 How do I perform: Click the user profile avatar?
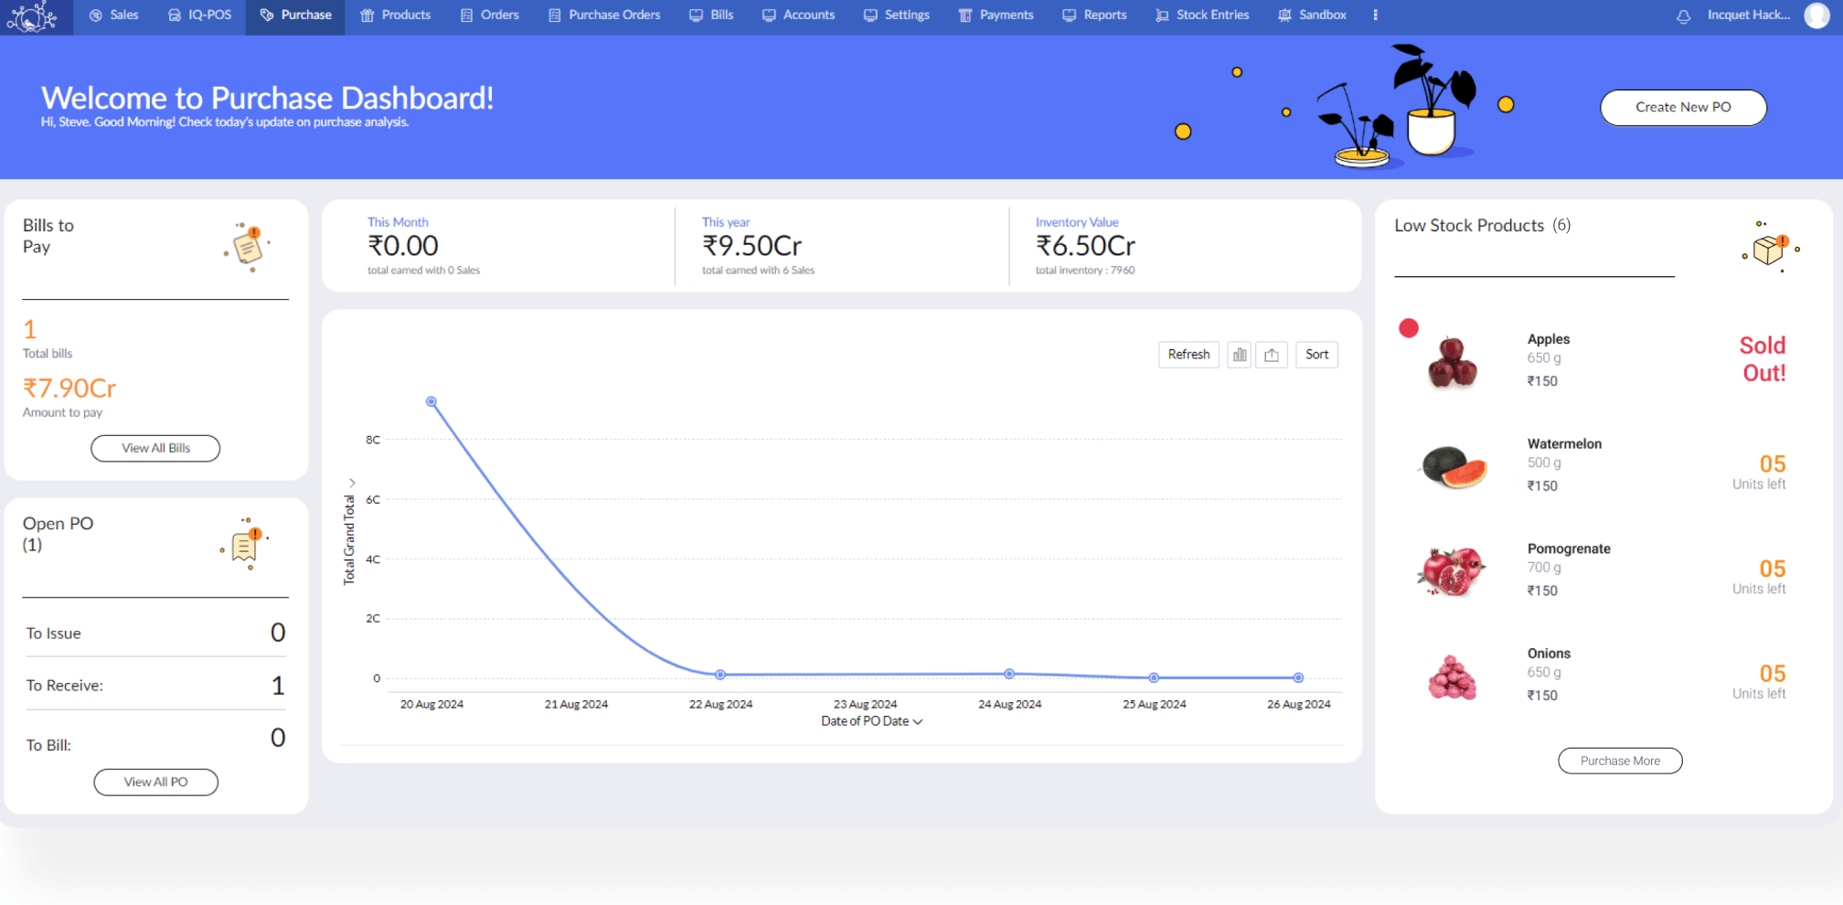1816,16
